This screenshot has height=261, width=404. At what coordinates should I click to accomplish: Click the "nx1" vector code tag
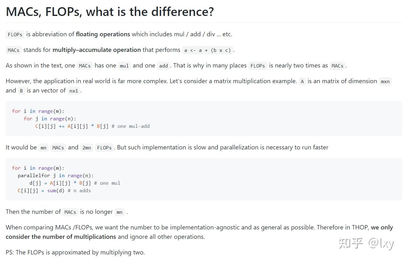[x=74, y=91]
